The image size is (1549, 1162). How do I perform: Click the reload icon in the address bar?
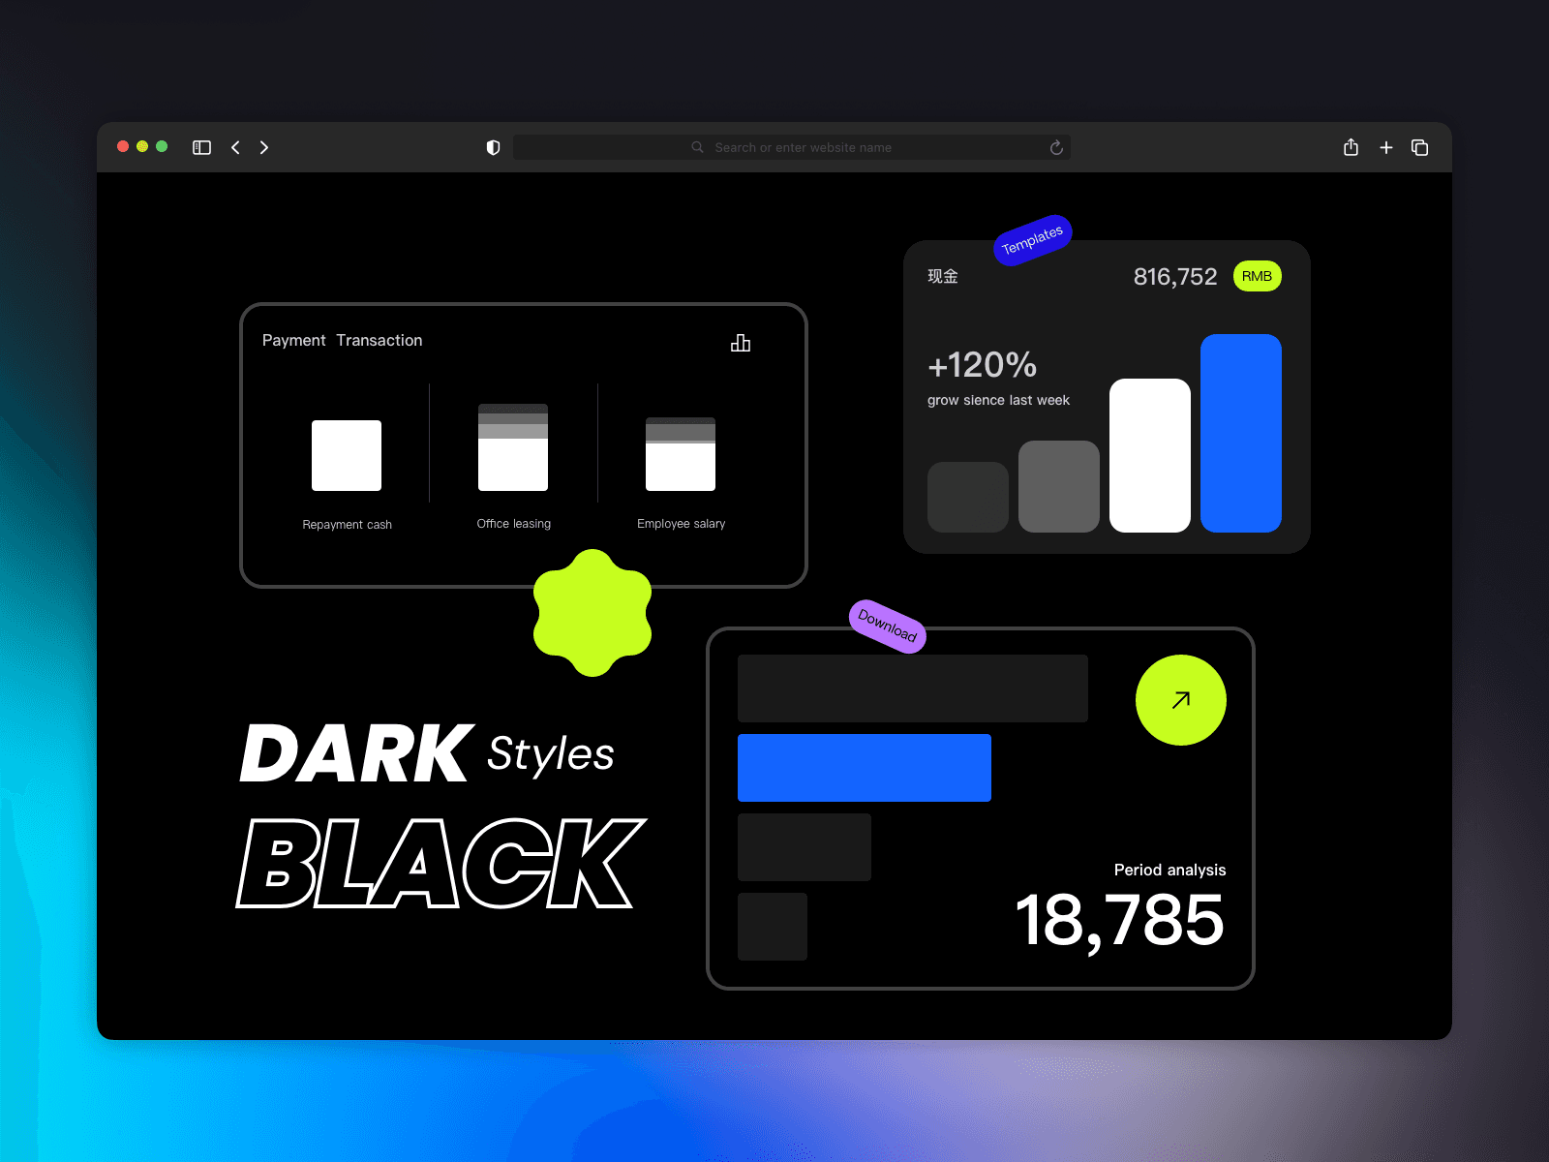coord(1055,147)
